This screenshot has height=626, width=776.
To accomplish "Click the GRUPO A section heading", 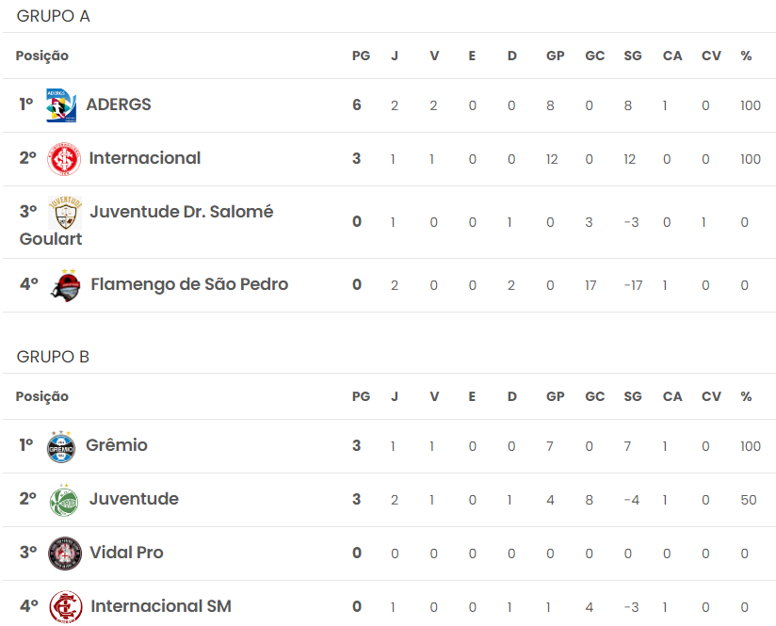I will pos(54,16).
